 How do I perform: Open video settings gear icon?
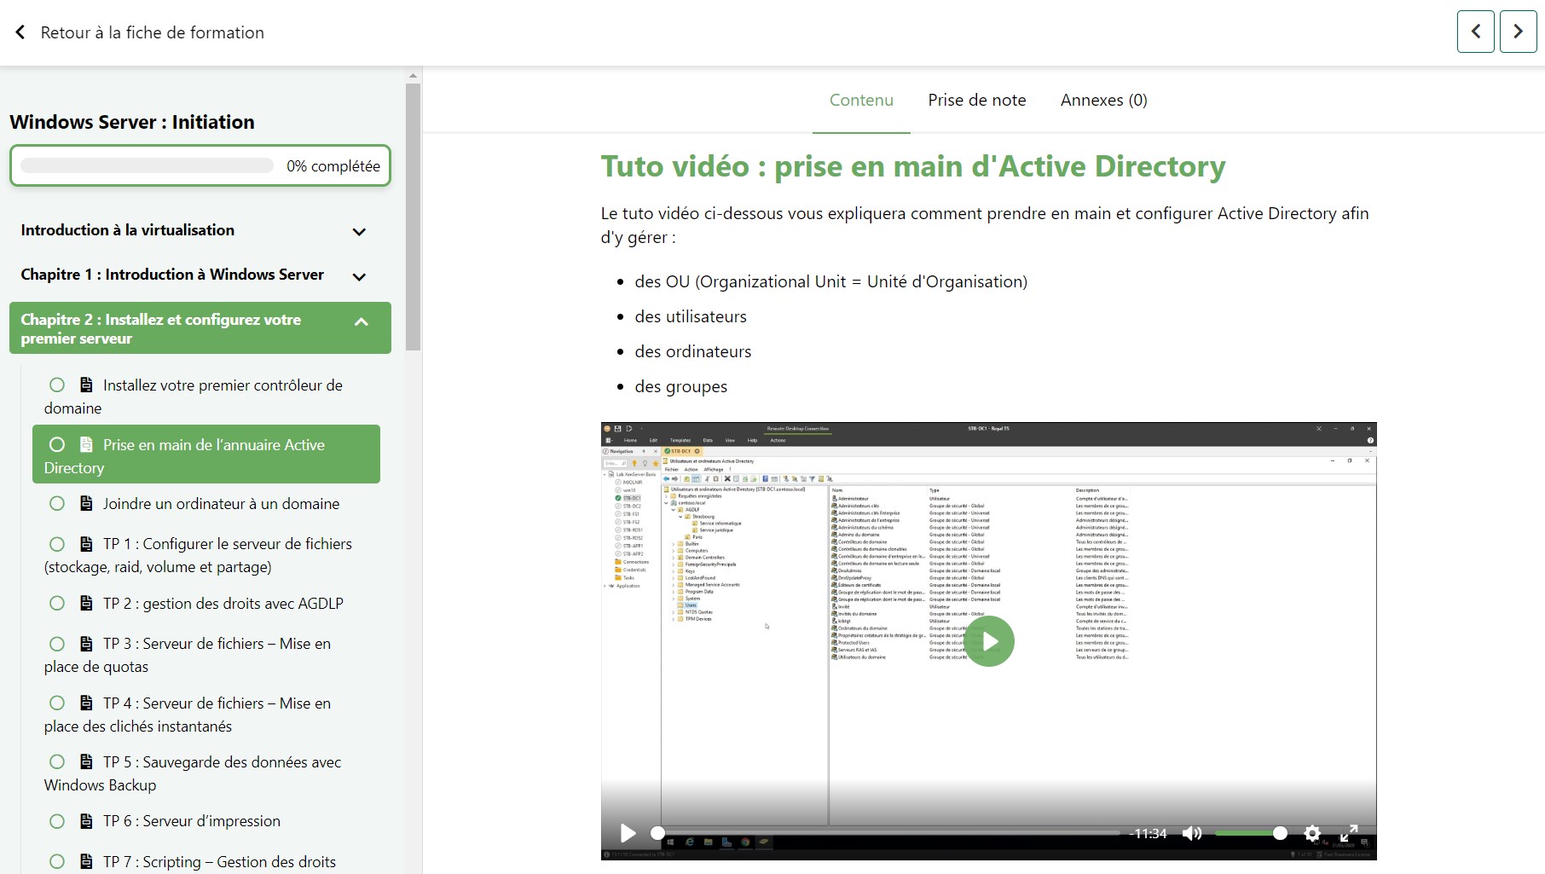point(1312,833)
